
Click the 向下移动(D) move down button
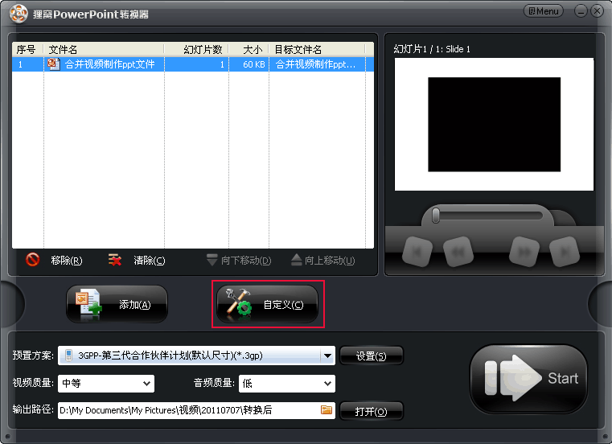coord(239,260)
